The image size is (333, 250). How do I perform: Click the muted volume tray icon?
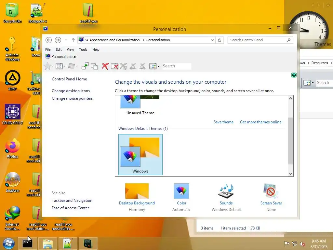tap(302, 244)
